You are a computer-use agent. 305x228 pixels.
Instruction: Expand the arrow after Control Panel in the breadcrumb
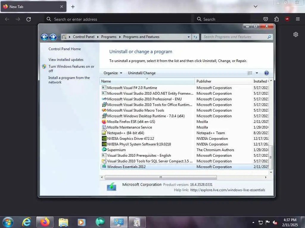click(98, 37)
